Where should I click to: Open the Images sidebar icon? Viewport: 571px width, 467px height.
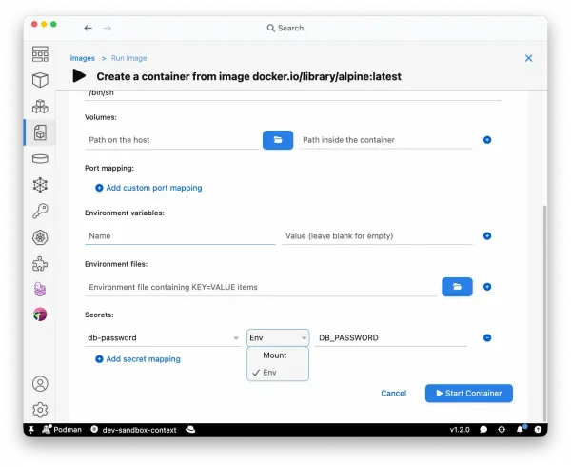pyautogui.click(x=40, y=132)
